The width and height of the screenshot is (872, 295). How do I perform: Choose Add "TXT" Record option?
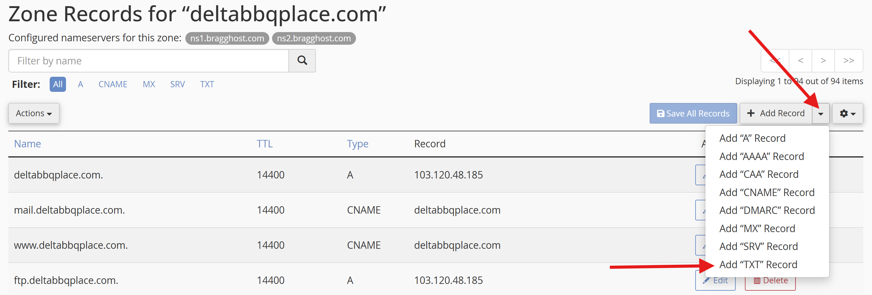(x=758, y=264)
